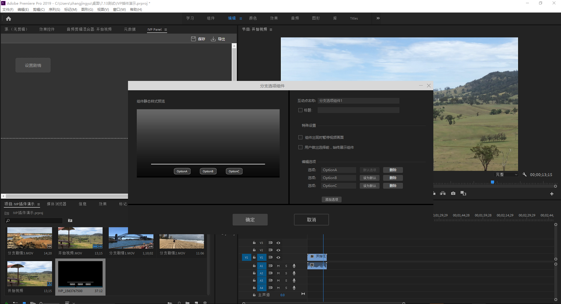The image size is (561, 304).
Task: Toggle lock on track V3
Action: 254,243
